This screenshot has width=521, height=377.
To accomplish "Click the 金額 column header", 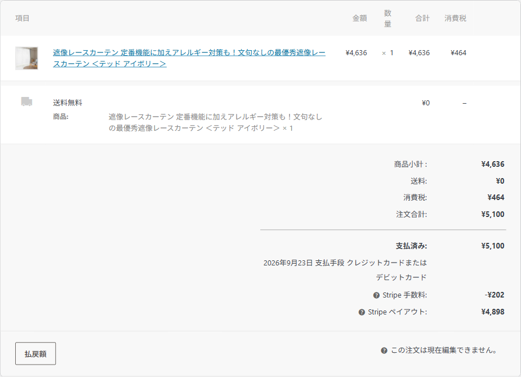I will (x=359, y=18).
